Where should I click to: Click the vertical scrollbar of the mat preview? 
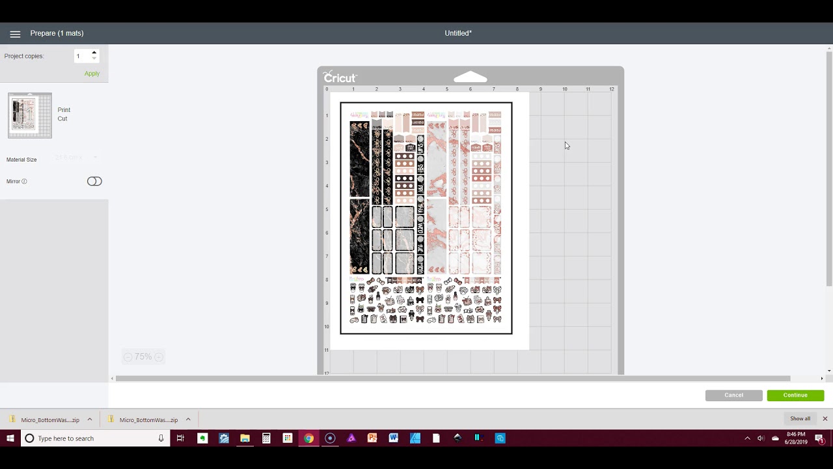pyautogui.click(x=829, y=168)
